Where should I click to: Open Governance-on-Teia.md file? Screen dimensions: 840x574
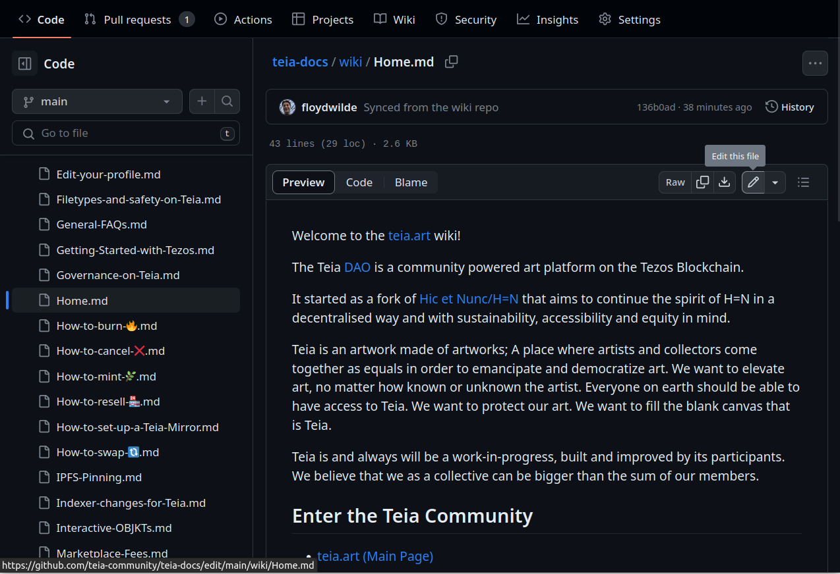tap(126, 275)
